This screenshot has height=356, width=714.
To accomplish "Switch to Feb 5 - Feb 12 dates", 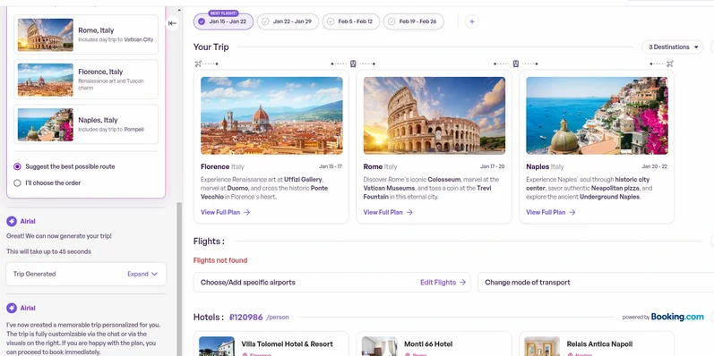I will pos(350,21).
